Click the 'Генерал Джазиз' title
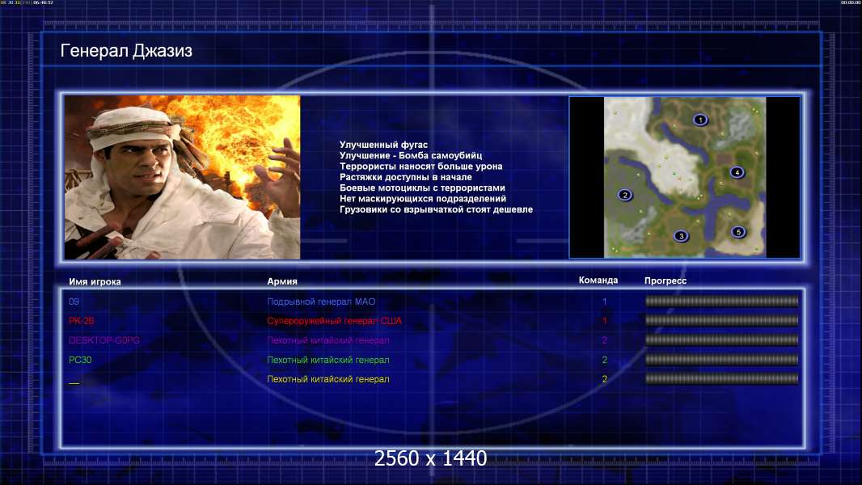Screen dimensions: 862x485 click(126, 51)
